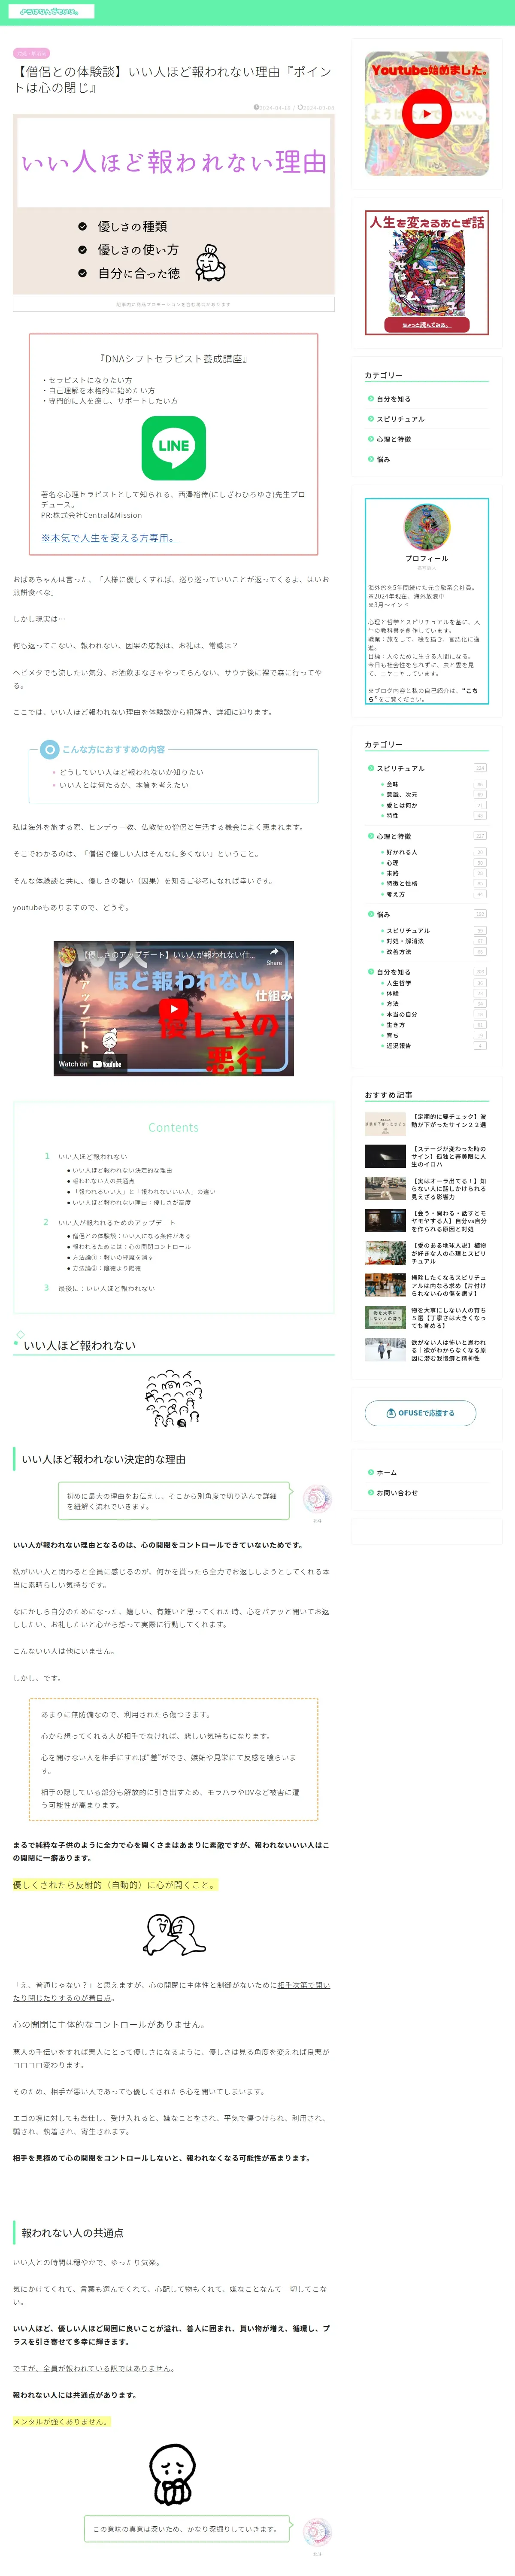
Task: Jump to 'いい人ほど報われない決定的な理由' in contents
Action: [122, 1170]
